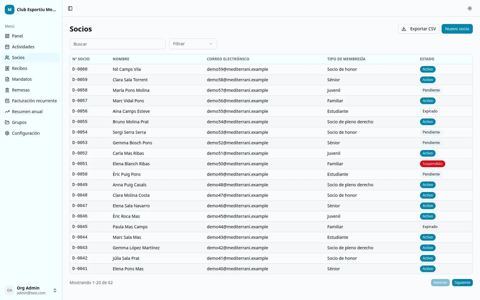Open Club Esportiu organization selector
The height and width of the screenshot is (300, 480).
pos(31,10)
